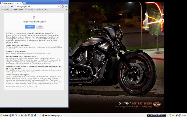Reload the page with the refresh icon

[8, 6]
